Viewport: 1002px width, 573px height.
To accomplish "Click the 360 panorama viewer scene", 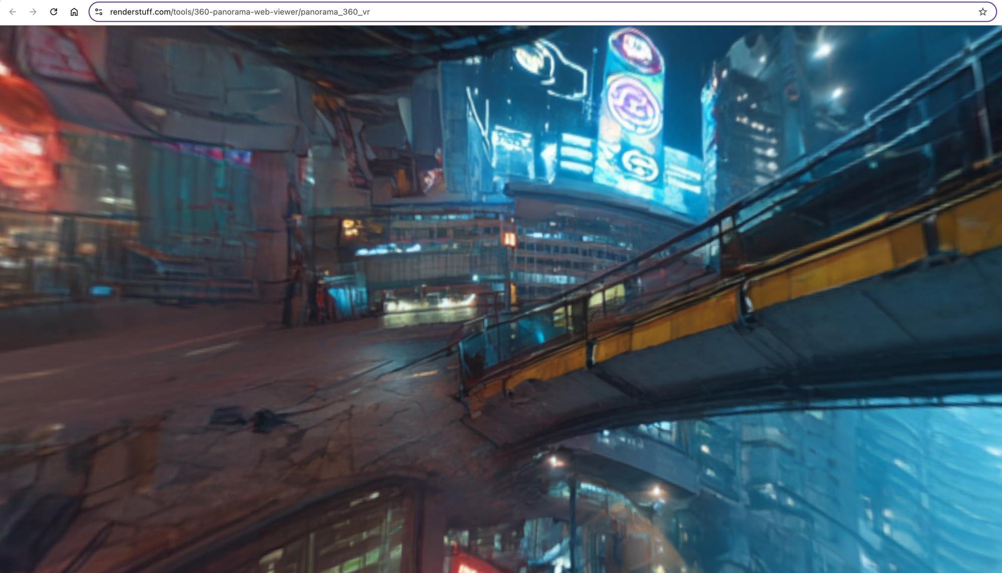I will click(x=501, y=299).
